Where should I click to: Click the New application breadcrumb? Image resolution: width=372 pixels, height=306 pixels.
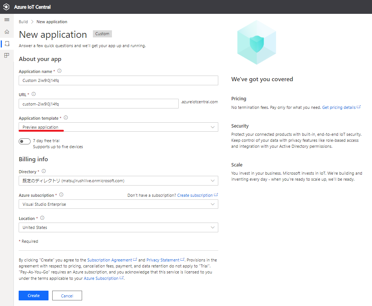click(x=52, y=22)
